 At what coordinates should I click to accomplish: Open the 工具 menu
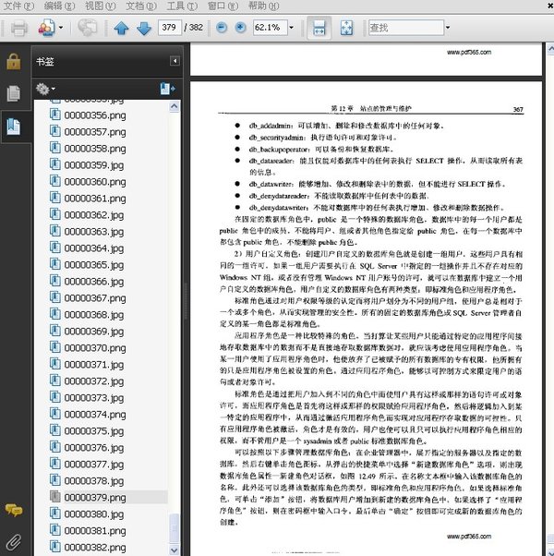click(x=182, y=6)
